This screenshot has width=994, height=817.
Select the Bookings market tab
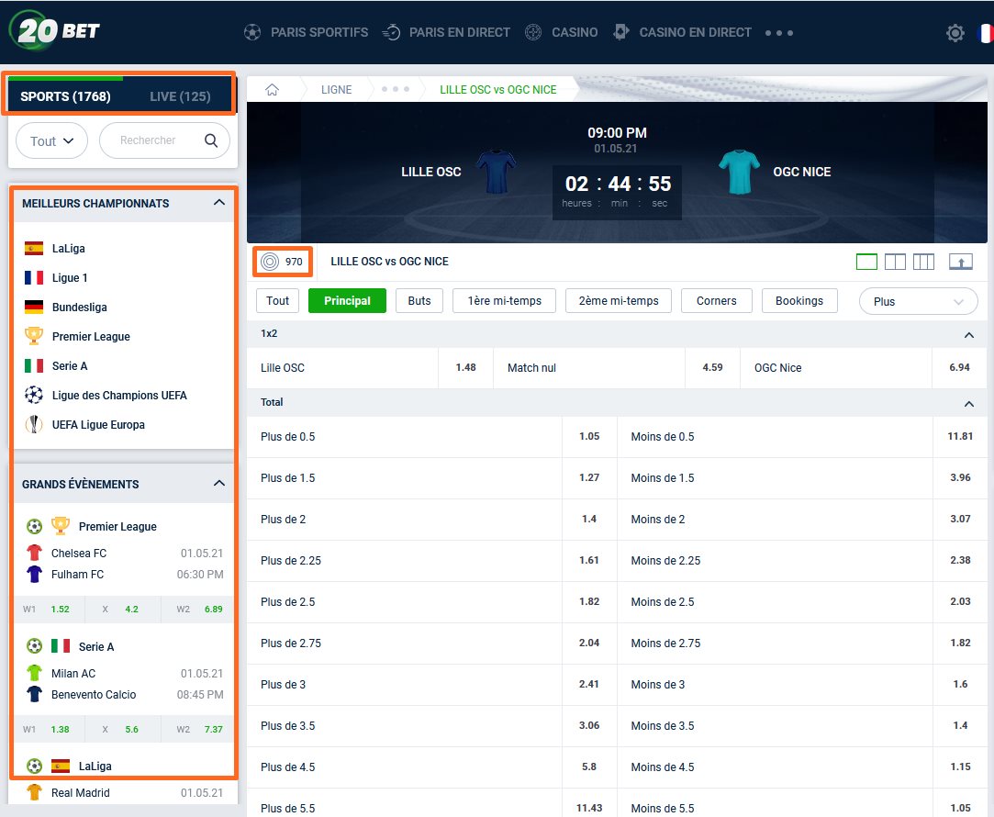799,300
